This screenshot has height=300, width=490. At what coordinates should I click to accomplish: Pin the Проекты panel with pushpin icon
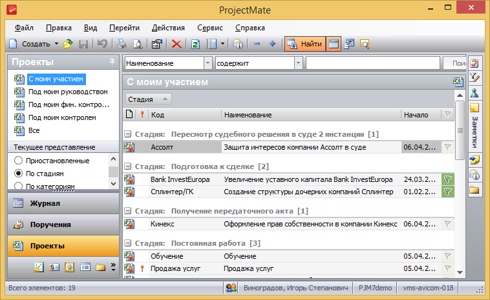[112, 62]
